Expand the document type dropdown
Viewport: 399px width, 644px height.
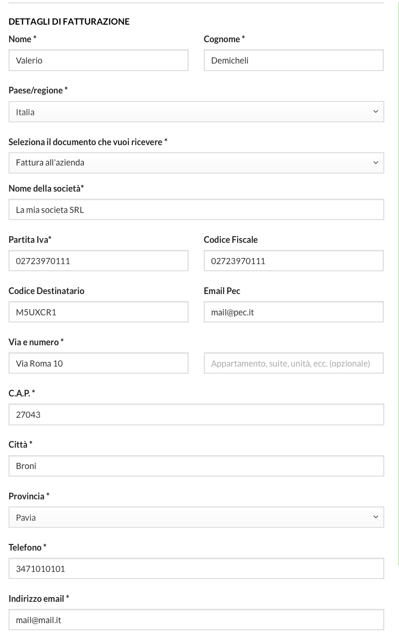tap(196, 163)
